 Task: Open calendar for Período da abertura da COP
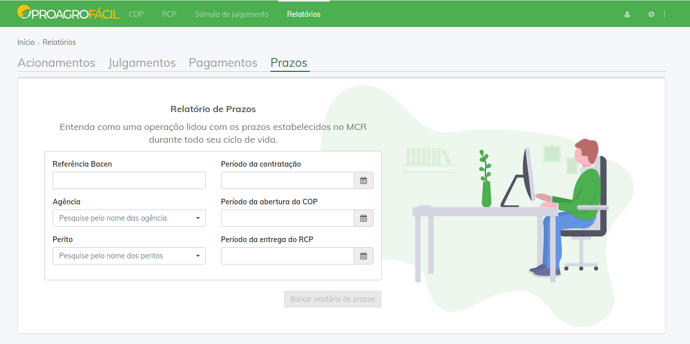(363, 218)
